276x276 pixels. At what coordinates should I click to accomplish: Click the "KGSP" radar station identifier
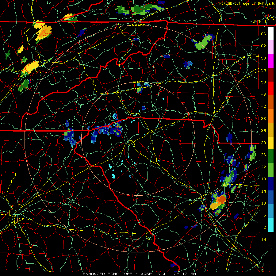point(147,274)
